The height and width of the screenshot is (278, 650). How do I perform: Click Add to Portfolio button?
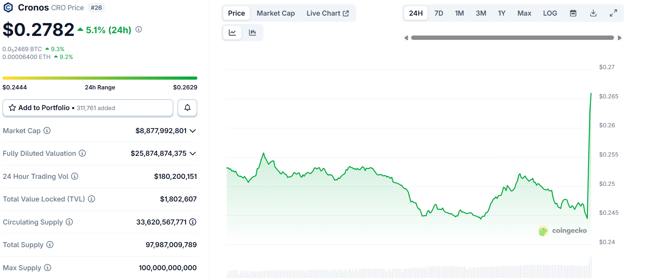[88, 108]
